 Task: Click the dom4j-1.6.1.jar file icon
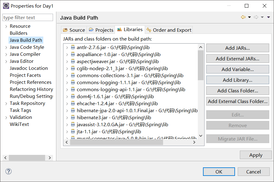(x=73, y=96)
